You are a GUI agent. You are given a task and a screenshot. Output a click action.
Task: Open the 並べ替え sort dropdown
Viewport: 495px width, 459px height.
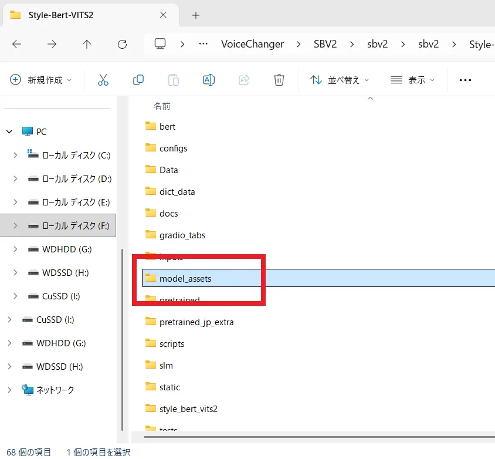pyautogui.click(x=340, y=80)
